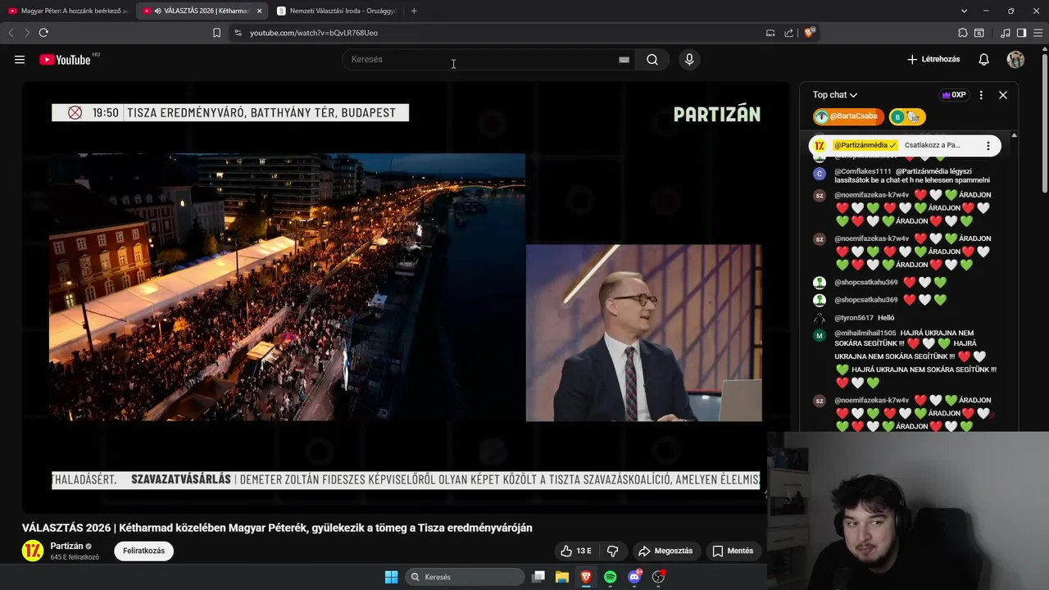1049x590 pixels.
Task: Click the Létrehozás create button
Action: click(x=933, y=59)
